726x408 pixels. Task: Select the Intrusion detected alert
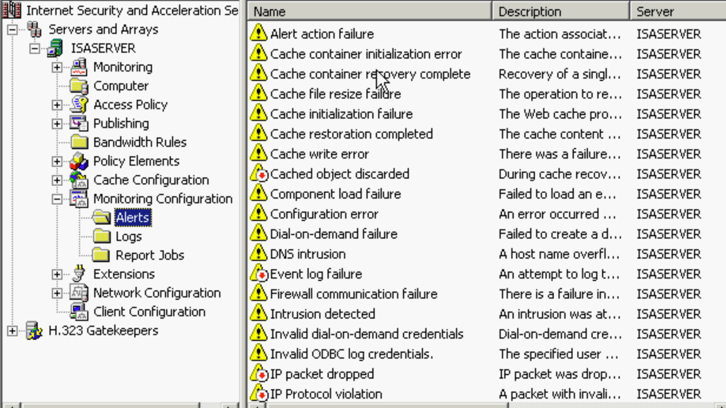322,314
